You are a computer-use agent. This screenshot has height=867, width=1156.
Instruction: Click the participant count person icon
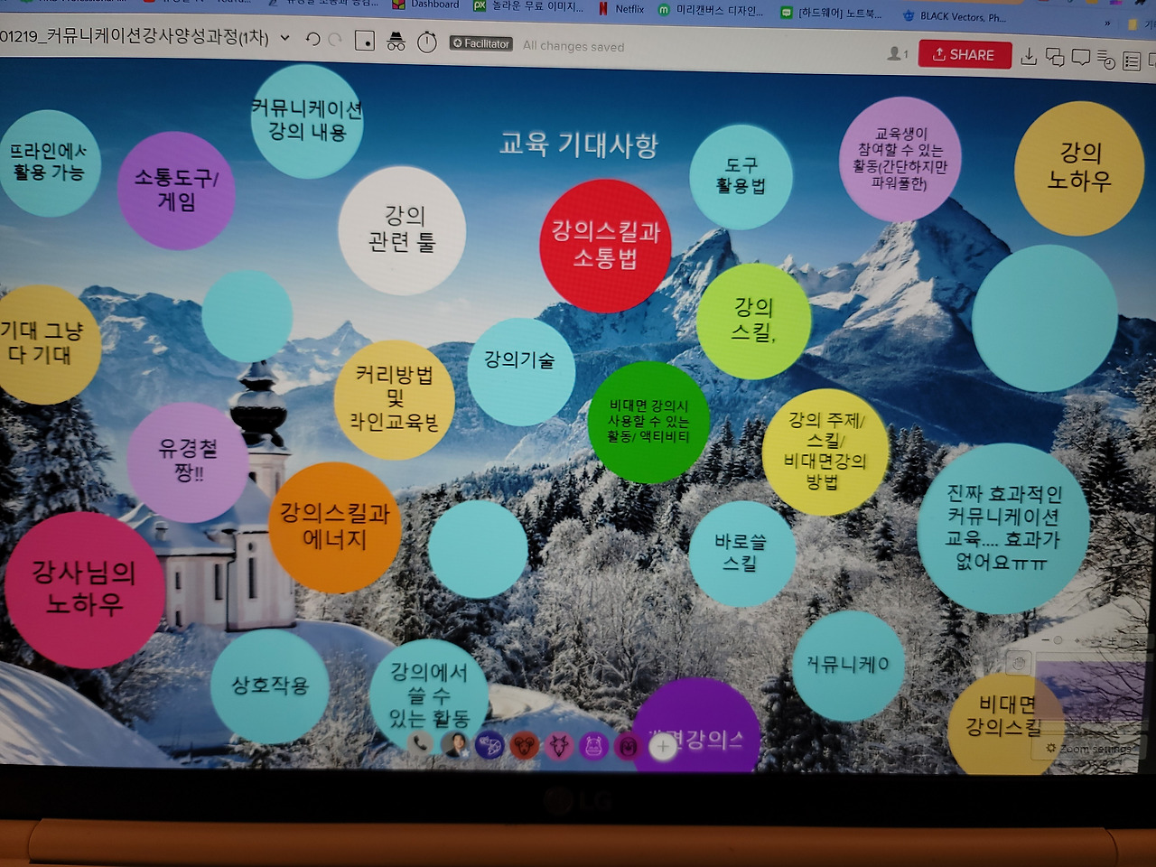tap(893, 54)
